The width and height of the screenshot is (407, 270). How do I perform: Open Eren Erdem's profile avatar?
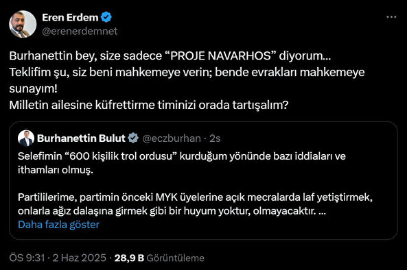[23, 24]
